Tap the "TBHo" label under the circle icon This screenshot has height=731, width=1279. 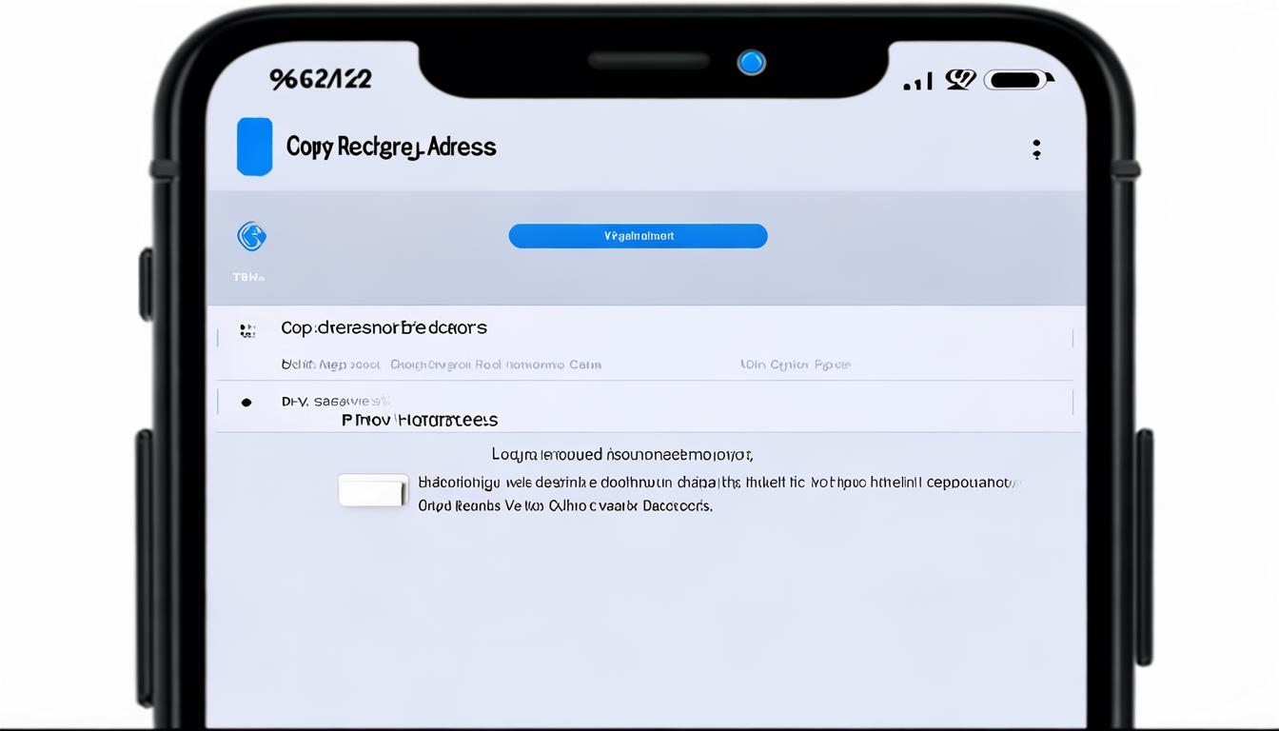tap(248, 277)
